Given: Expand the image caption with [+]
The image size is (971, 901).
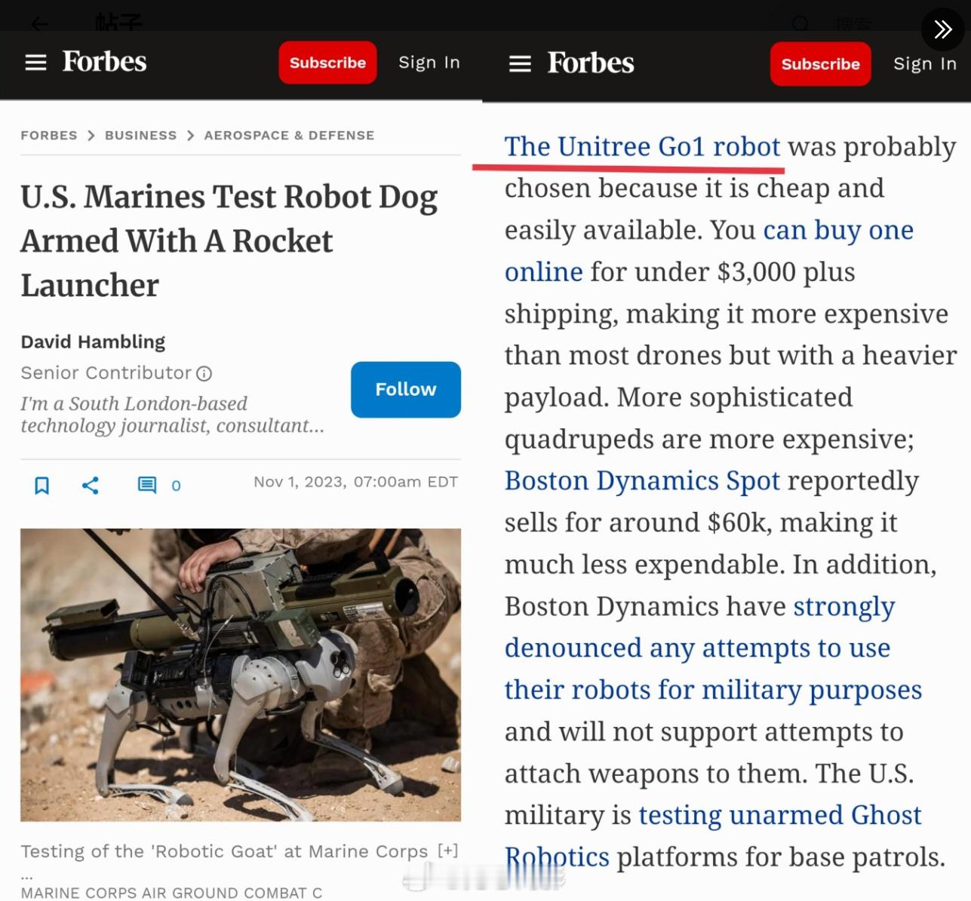Looking at the screenshot, I should [x=448, y=850].
